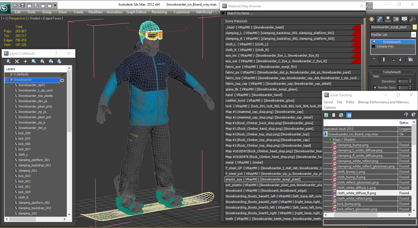Select cloth_L object in layer list
Viewport: 418px width, 228px height.
(x=23, y=155)
